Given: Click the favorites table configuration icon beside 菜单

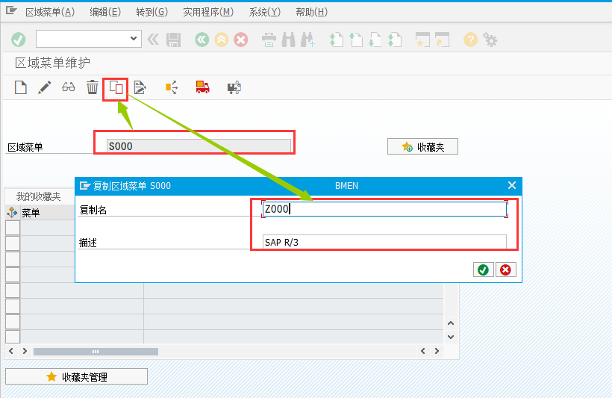Looking at the screenshot, I should pos(12,213).
